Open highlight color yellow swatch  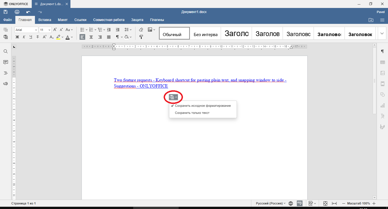coord(58,37)
